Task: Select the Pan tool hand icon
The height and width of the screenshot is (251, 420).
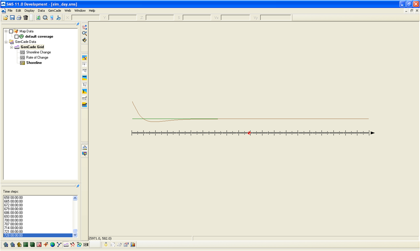Action: click(84, 27)
